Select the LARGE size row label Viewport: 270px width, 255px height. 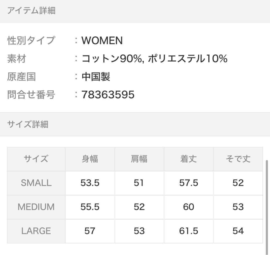pyautogui.click(x=36, y=231)
